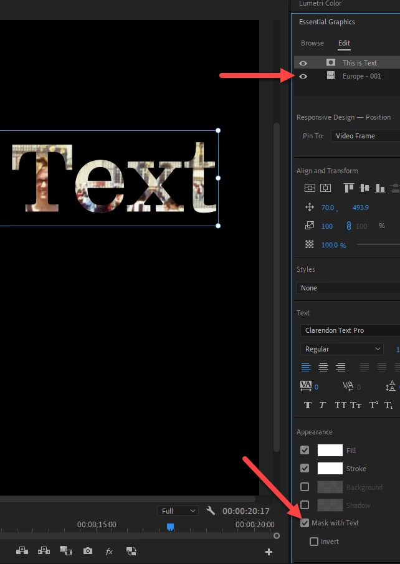Image resolution: width=400 pixels, height=564 pixels.
Task: Open the button editor plus icon
Action: point(269,552)
